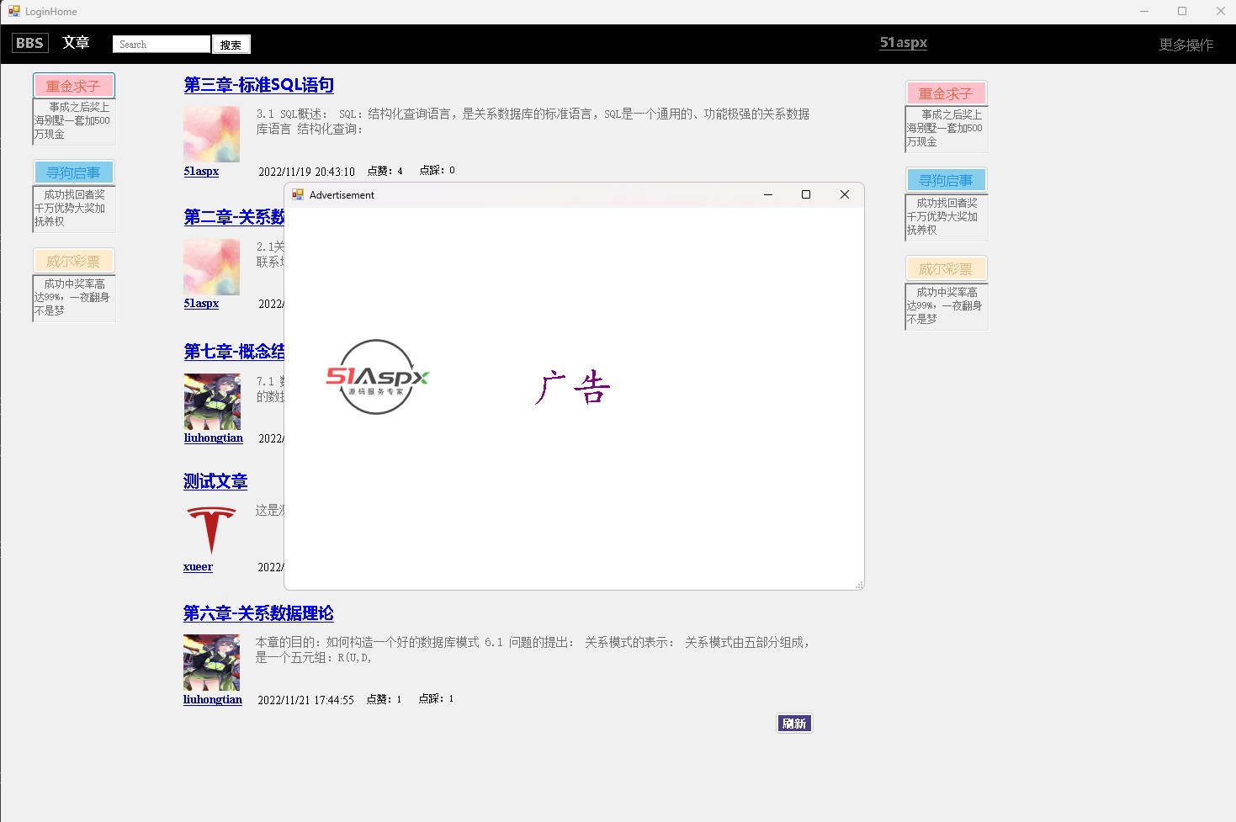Click summary text of 第六章 article
Screen dimensions: 1236x822
[x=533, y=650]
